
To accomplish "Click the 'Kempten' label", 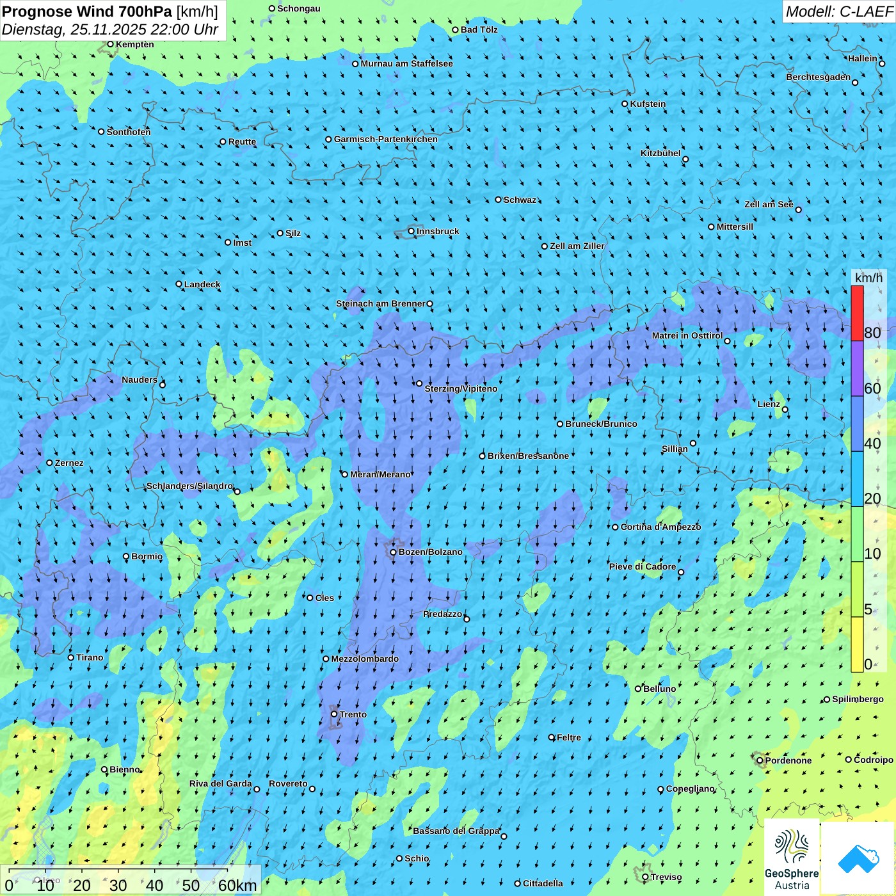I will click(135, 44).
